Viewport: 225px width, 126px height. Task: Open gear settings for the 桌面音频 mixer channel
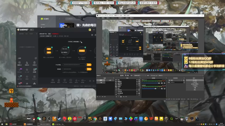coord(165,89)
